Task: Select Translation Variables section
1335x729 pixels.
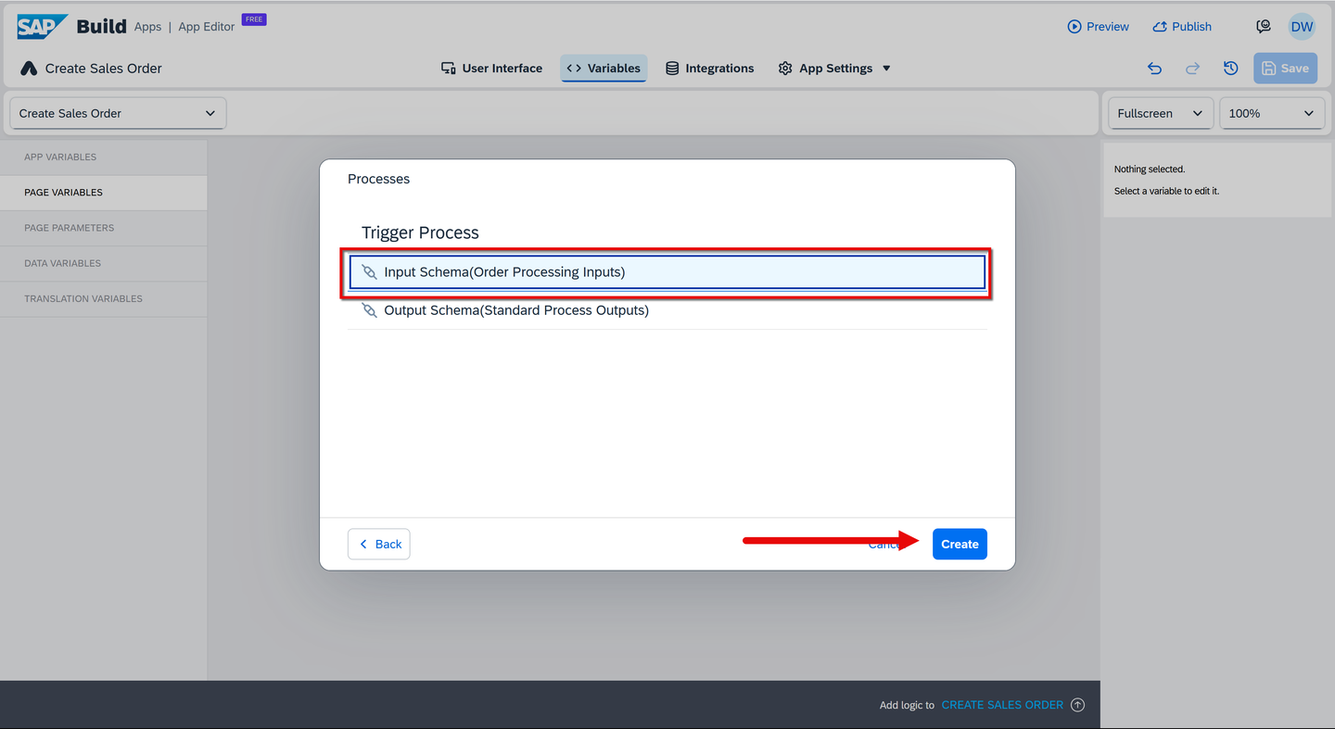Action: [104, 298]
